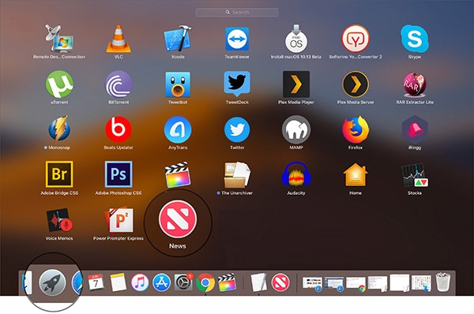Viewport: 474px width, 314px height.
Task: Launch Adobe Bridge CS6
Action: coord(59,174)
